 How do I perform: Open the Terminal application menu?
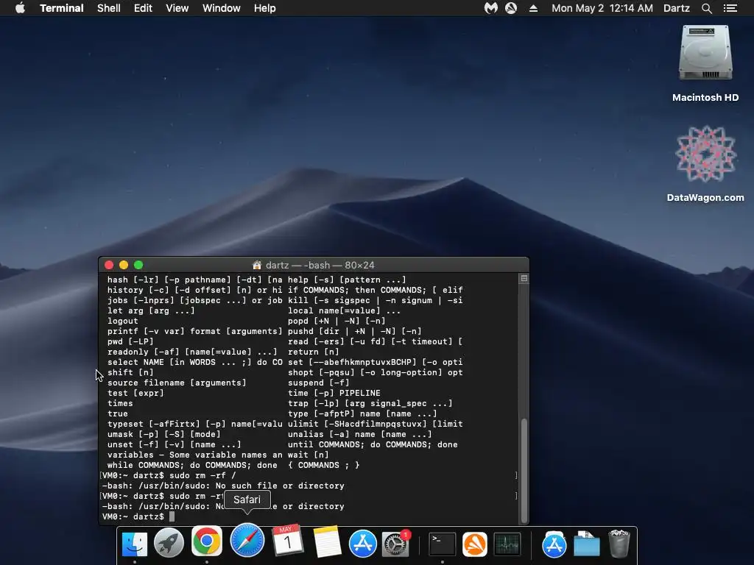click(62, 8)
